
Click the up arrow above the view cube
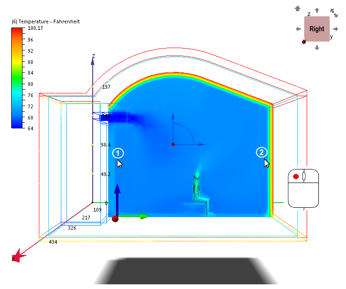coord(317,10)
